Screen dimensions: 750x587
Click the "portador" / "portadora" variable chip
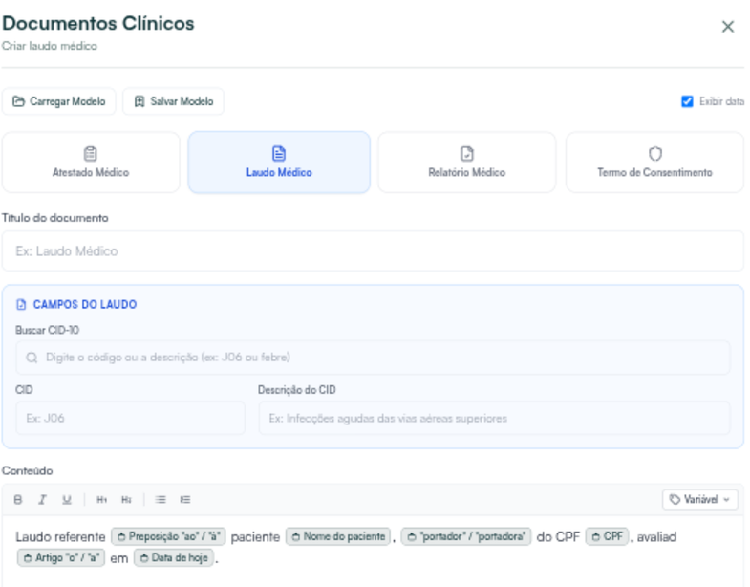(466, 536)
